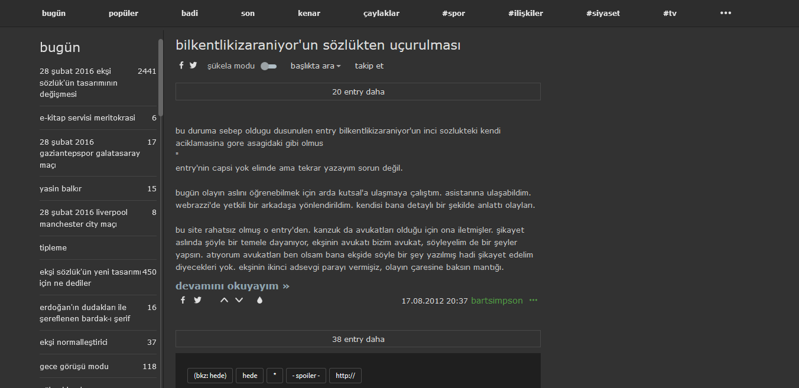
Task: Share the topic on Facebook
Action: pyautogui.click(x=181, y=66)
